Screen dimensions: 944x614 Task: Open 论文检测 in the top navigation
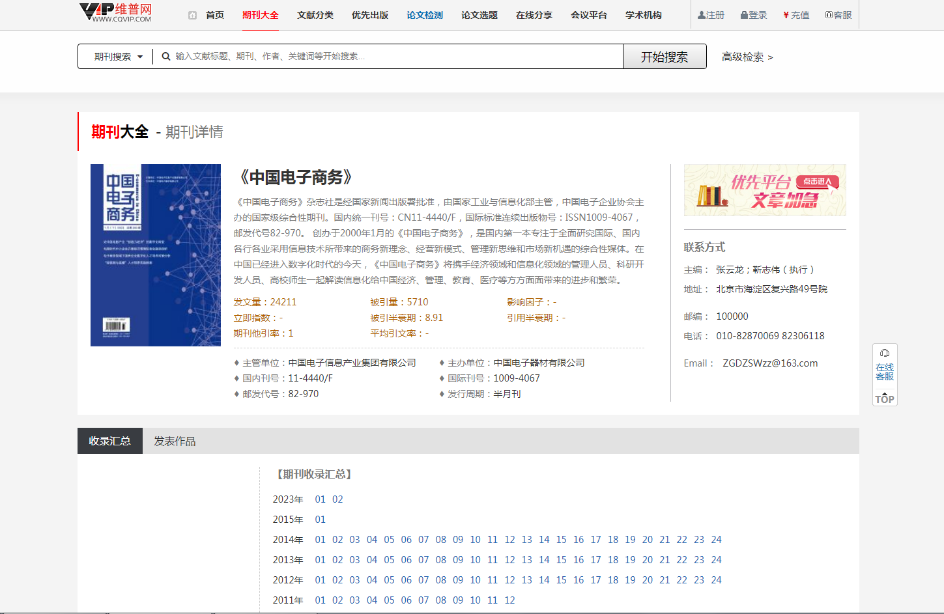point(425,15)
